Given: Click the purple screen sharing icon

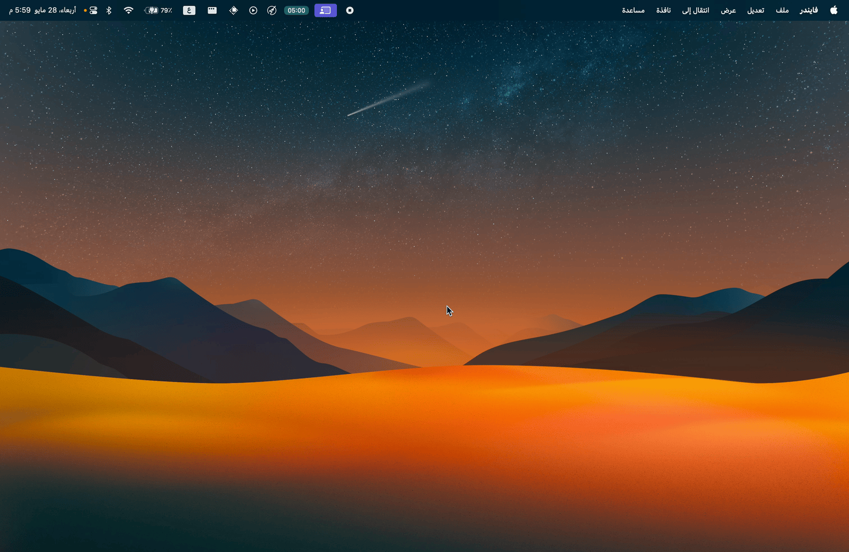Looking at the screenshot, I should tap(326, 10).
